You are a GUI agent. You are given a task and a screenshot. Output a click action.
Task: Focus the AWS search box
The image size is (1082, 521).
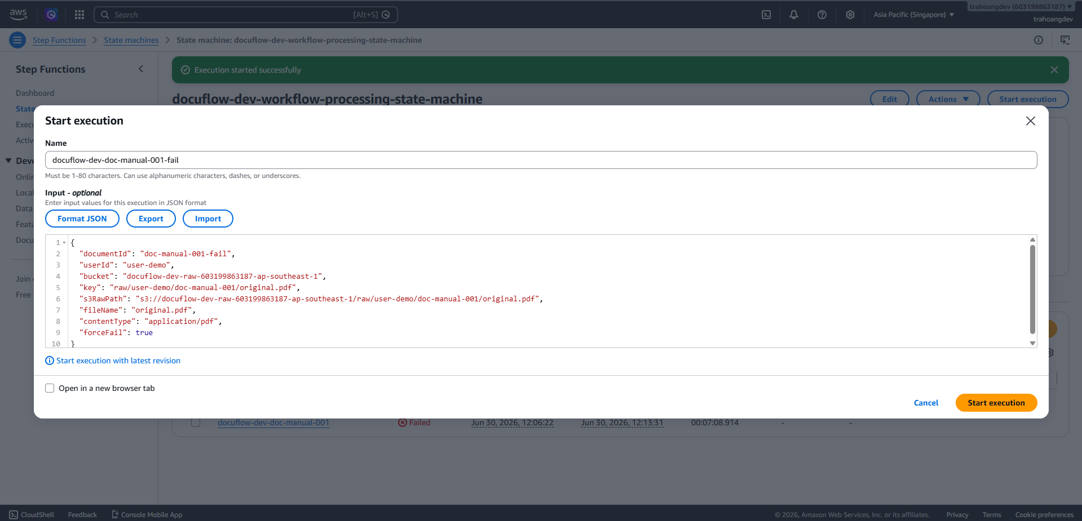[246, 15]
